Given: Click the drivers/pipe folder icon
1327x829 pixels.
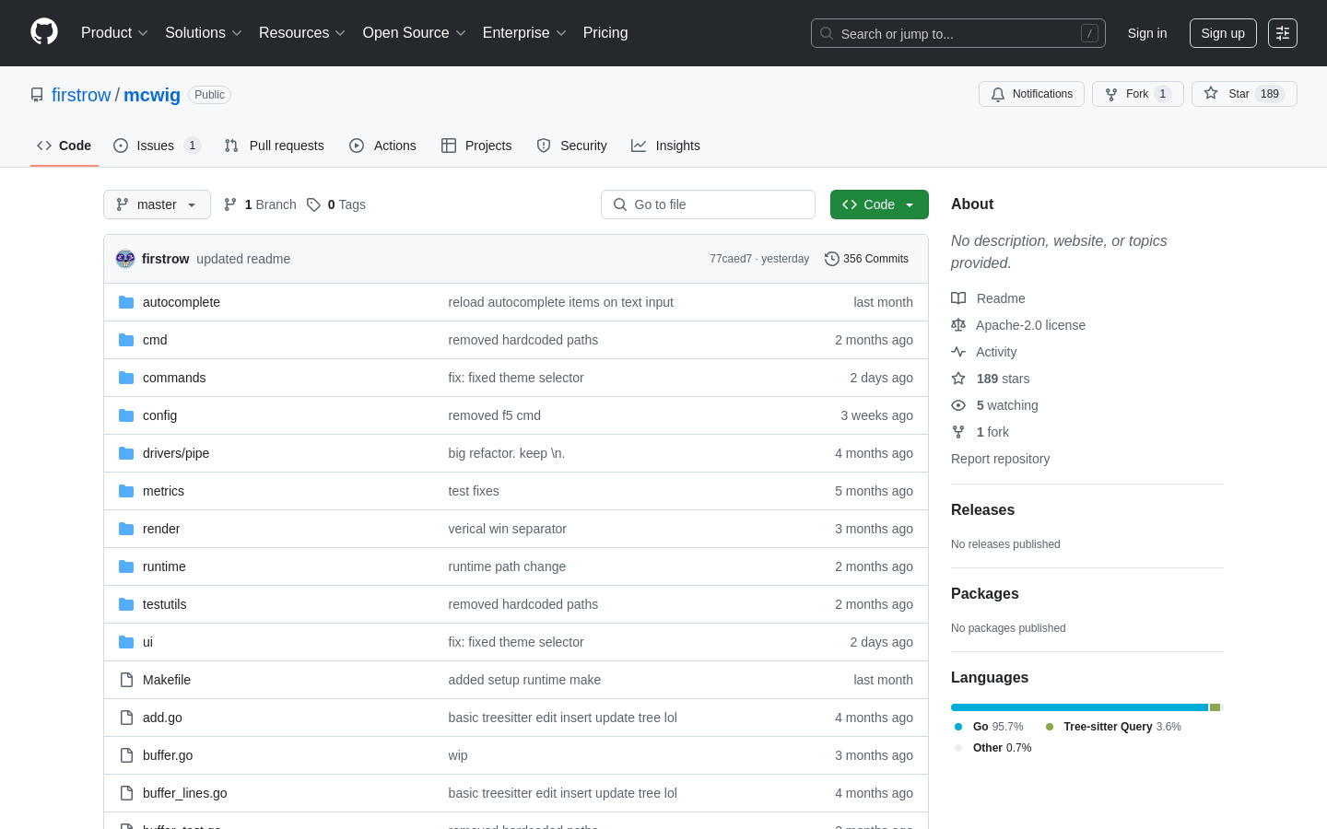Looking at the screenshot, I should click(126, 453).
